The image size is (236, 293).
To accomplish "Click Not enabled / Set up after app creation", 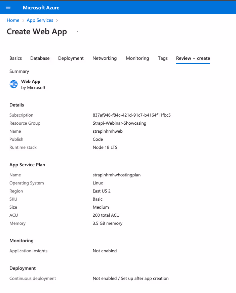I will (131, 279).
